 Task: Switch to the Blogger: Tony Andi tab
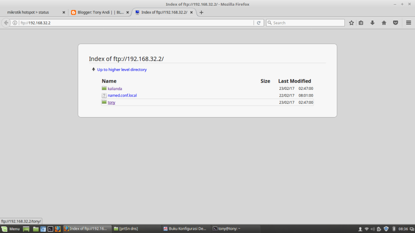100,13
